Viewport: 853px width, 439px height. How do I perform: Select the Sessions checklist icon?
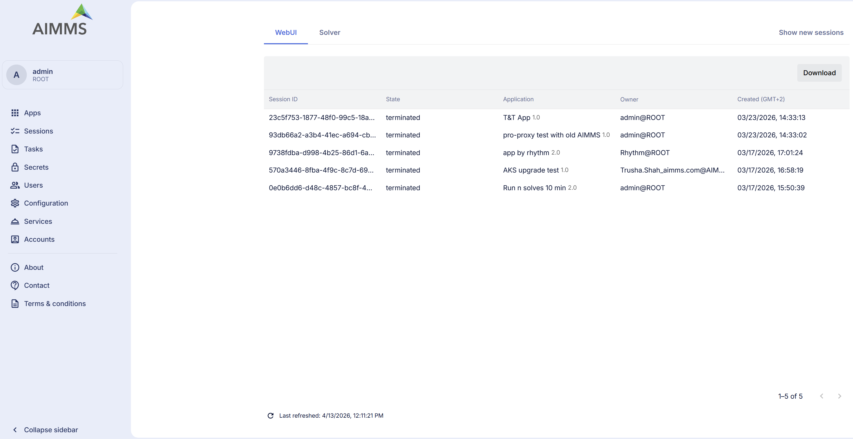coord(15,131)
